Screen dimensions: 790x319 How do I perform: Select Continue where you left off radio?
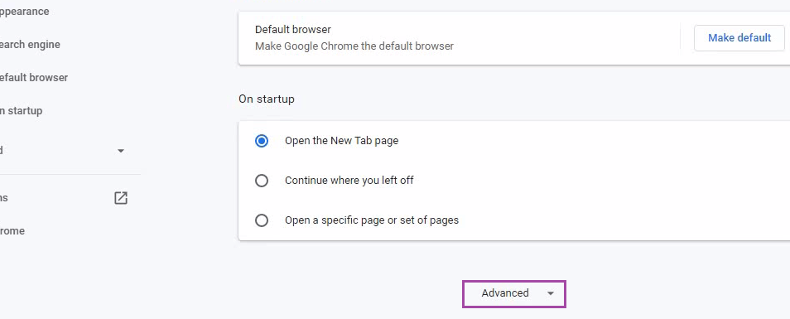[262, 181]
